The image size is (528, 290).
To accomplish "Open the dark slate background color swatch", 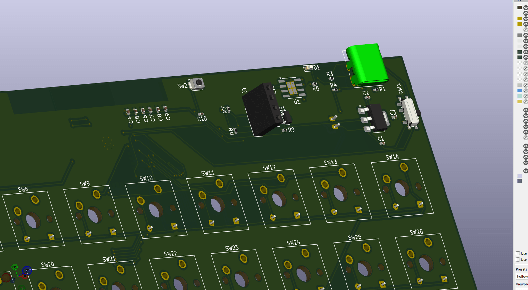I will (520, 181).
